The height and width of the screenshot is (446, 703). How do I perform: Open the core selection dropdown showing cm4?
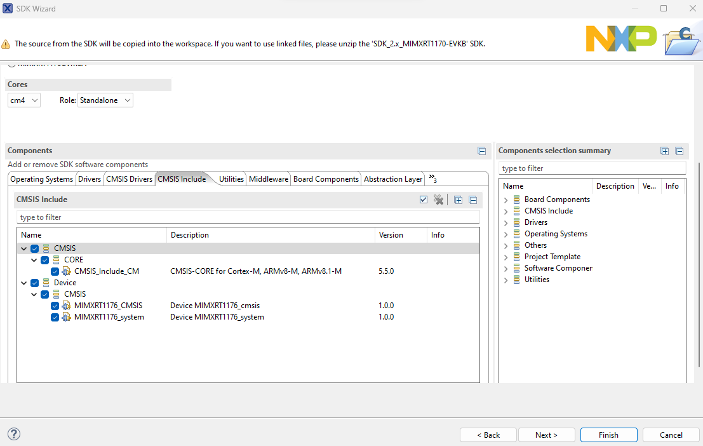[23, 100]
